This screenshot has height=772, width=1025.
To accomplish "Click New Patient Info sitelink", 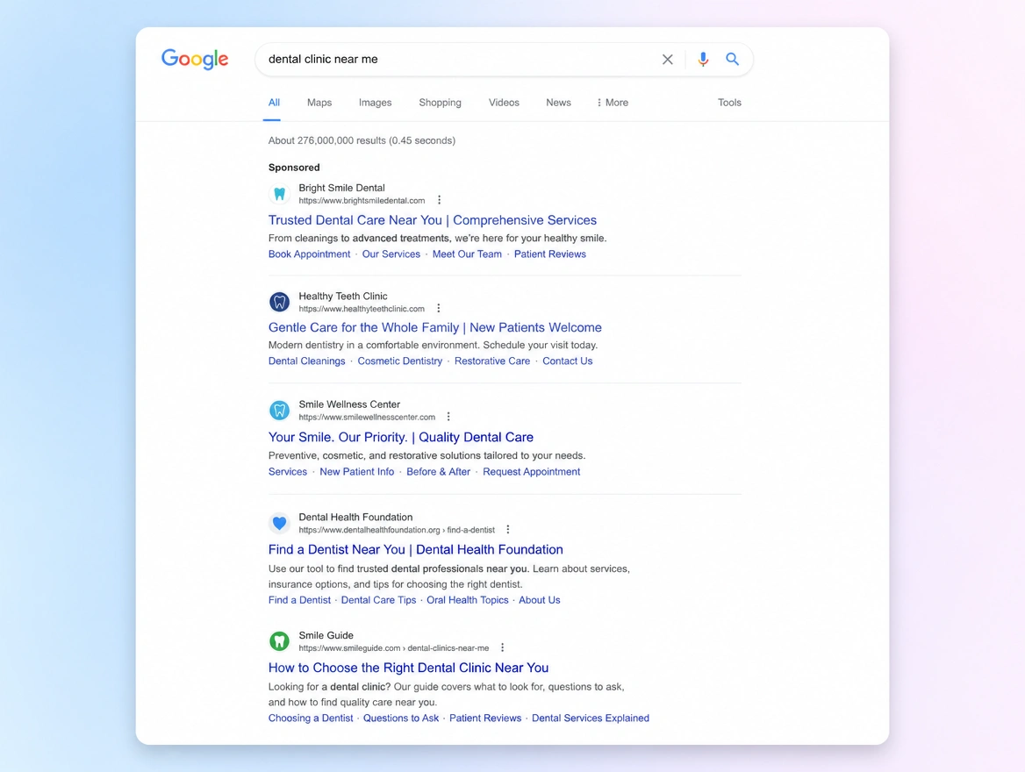I will tap(357, 472).
